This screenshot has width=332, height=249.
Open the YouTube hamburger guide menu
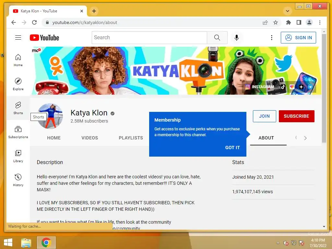click(x=18, y=38)
